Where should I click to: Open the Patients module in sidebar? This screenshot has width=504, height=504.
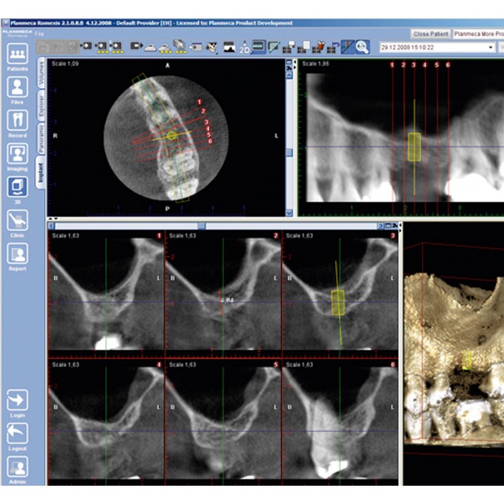pyautogui.click(x=17, y=55)
